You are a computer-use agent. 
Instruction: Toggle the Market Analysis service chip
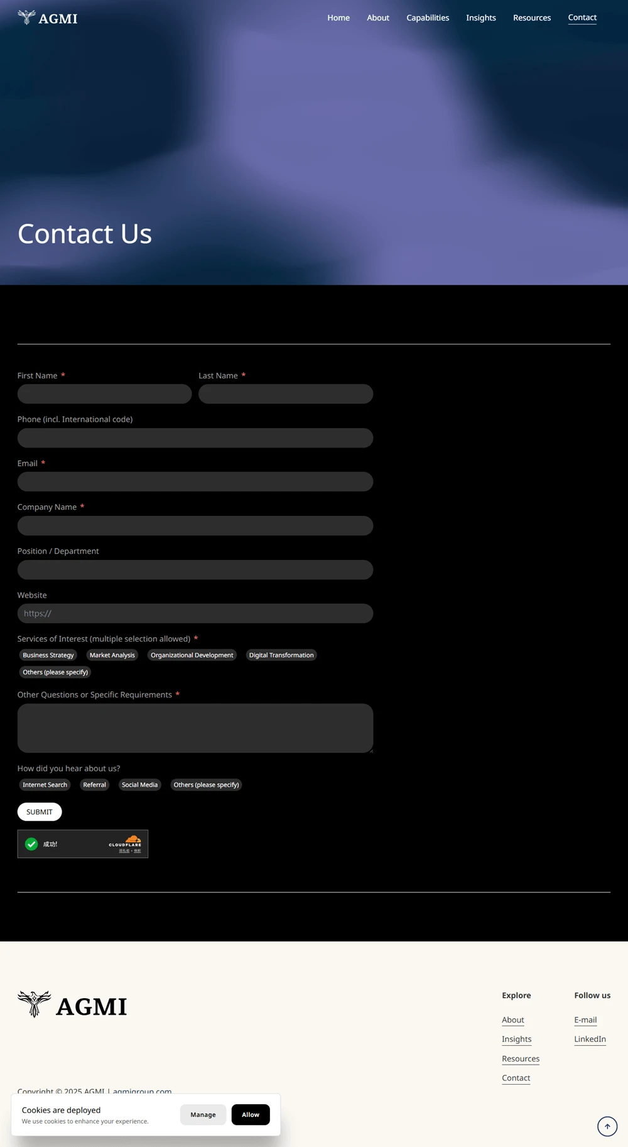(112, 655)
